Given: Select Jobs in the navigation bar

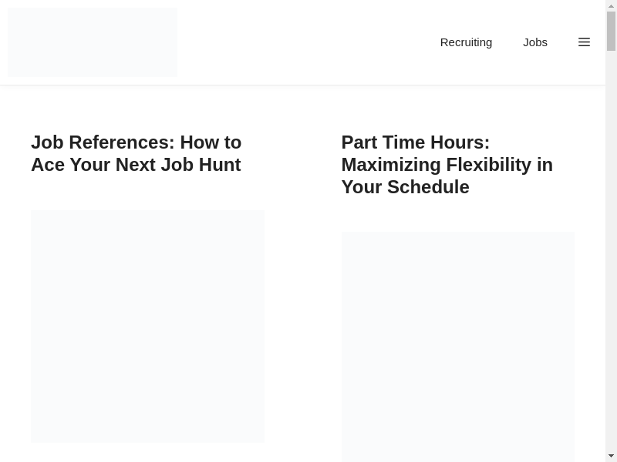Looking at the screenshot, I should 535,42.
